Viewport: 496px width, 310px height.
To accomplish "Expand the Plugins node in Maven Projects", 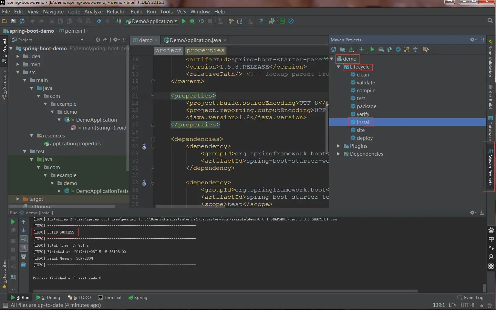I will point(339,146).
